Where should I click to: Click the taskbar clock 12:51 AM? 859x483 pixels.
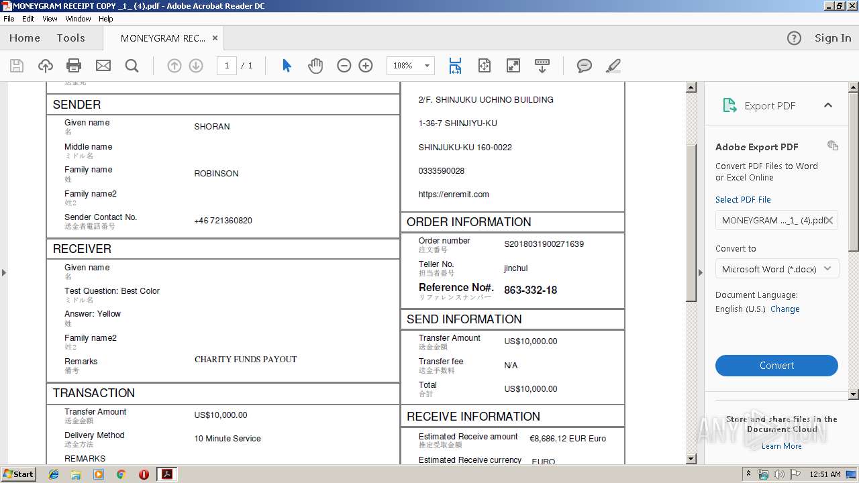[825, 474]
